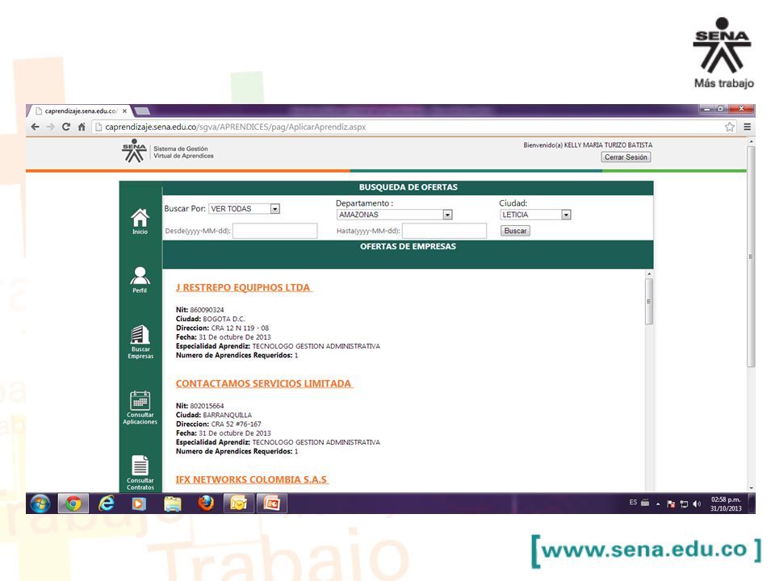The image size is (775, 581).
Task: Click offers list scroll up arrow
Action: (x=649, y=274)
